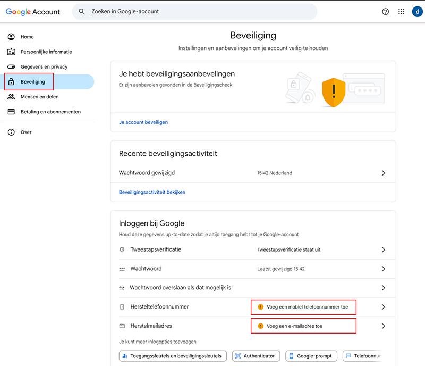Open the Google apps grid icon
Screen dimensions: 425x366
401,12
